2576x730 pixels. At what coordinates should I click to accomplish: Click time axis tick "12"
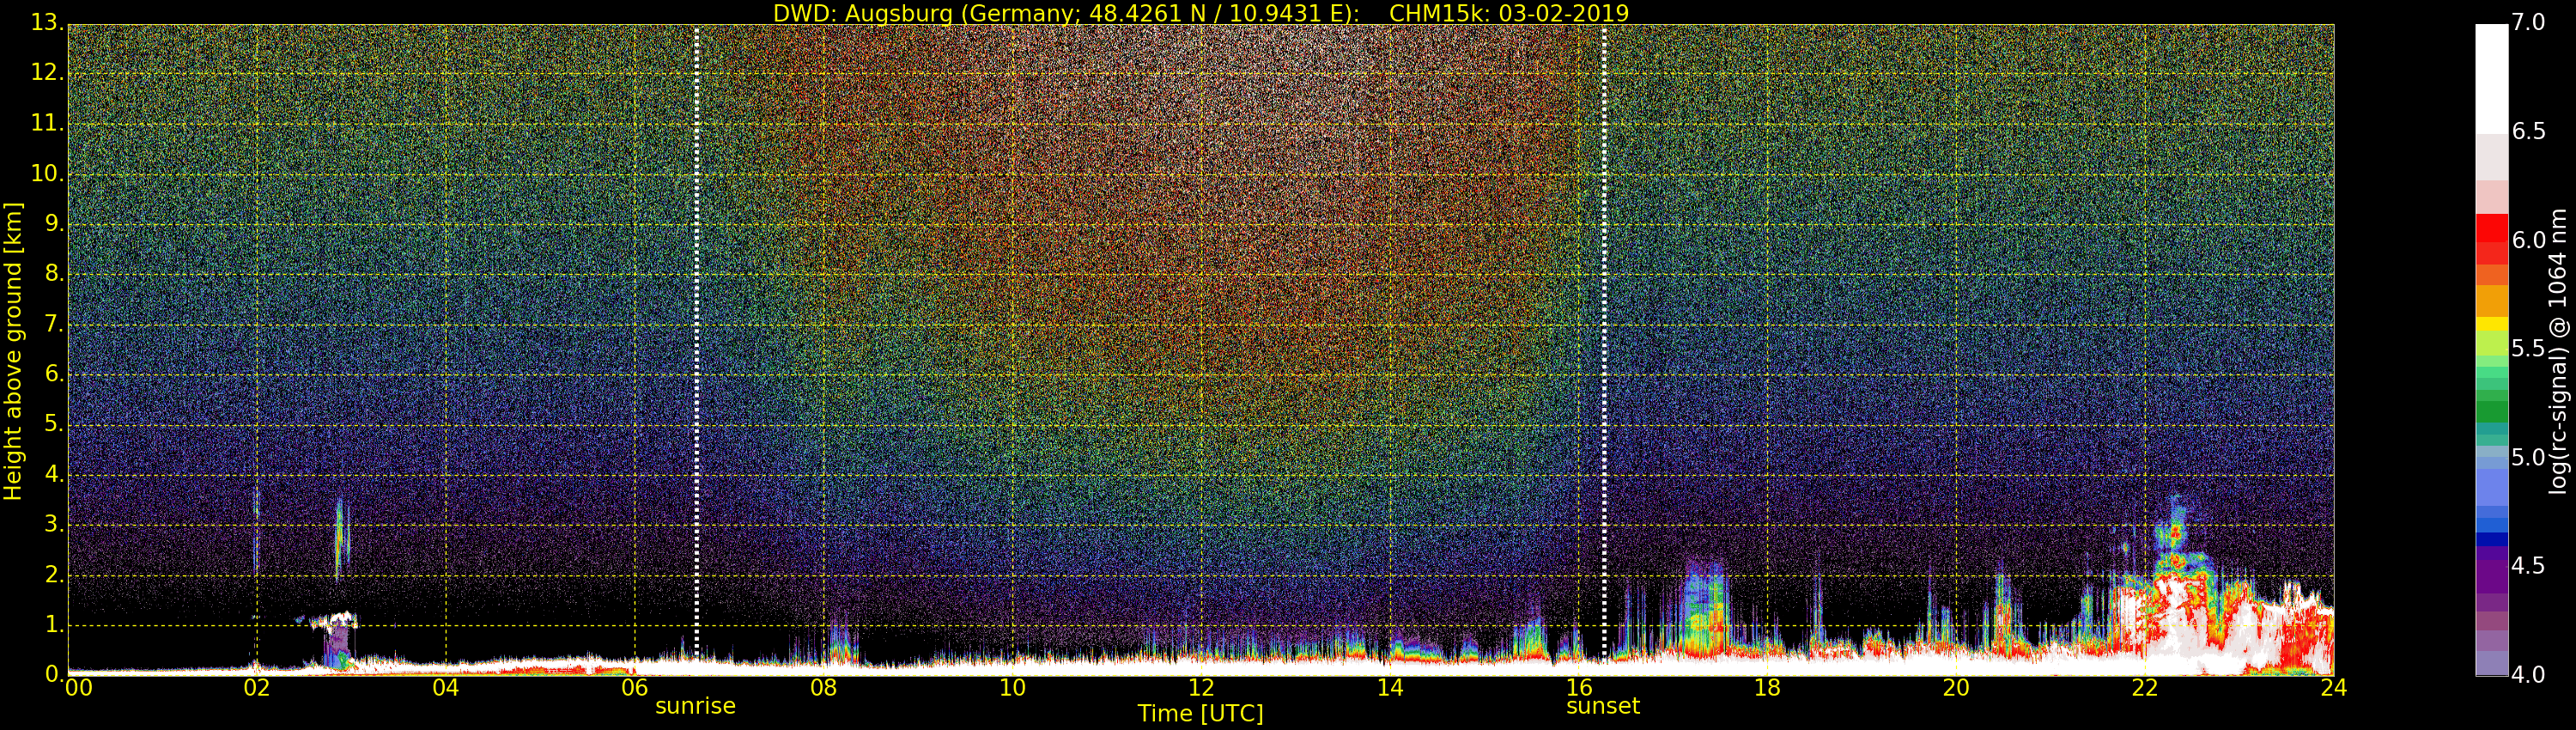[x=1201, y=687]
